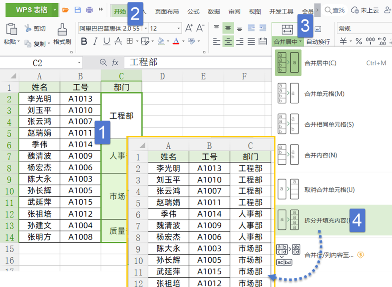Open the 视图 tab
This screenshot has width=392, height=287.
coord(255,12)
